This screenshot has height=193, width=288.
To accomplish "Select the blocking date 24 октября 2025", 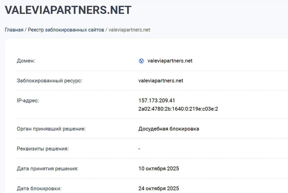I will pyautogui.click(x=159, y=188).
